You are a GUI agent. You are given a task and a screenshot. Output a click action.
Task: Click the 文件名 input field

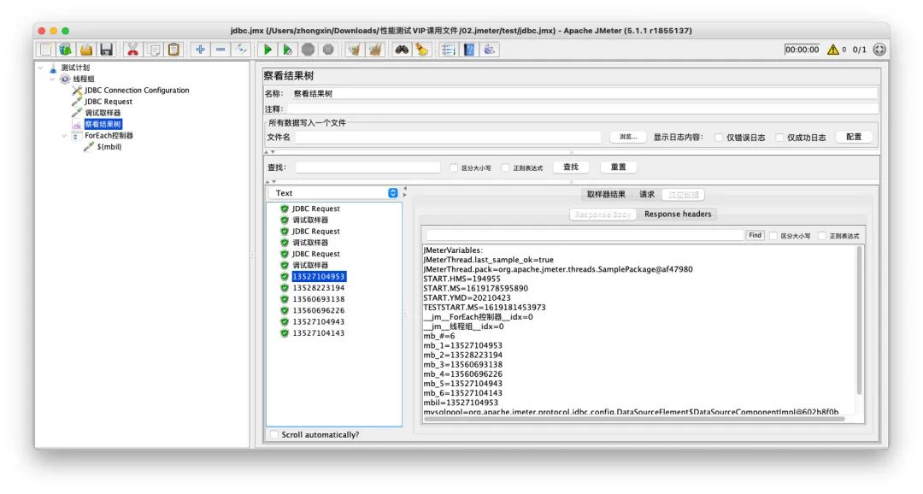tap(448, 138)
